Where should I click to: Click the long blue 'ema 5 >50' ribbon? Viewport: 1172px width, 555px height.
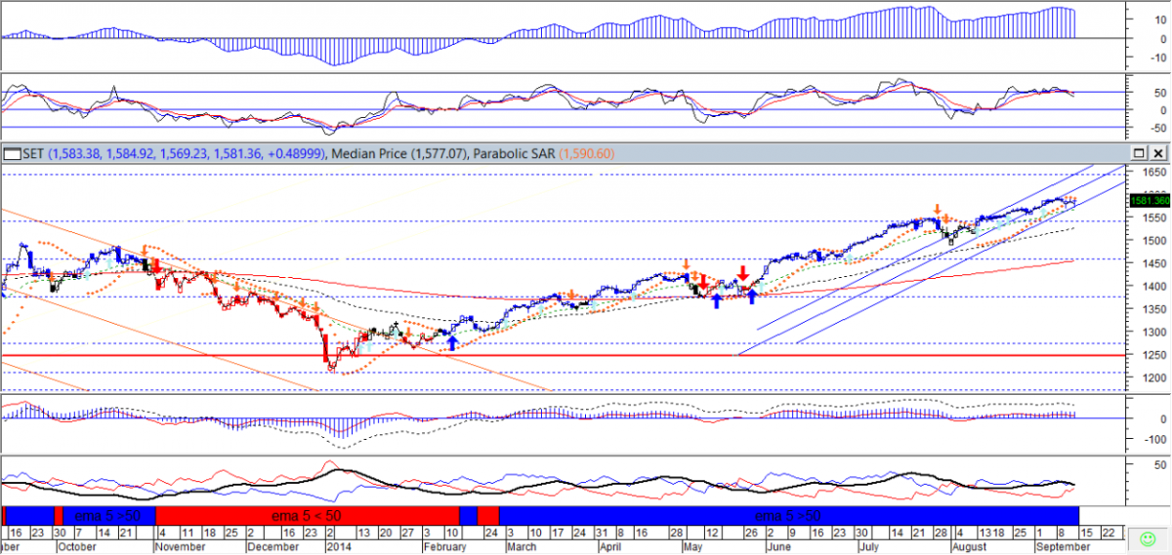coord(788,515)
